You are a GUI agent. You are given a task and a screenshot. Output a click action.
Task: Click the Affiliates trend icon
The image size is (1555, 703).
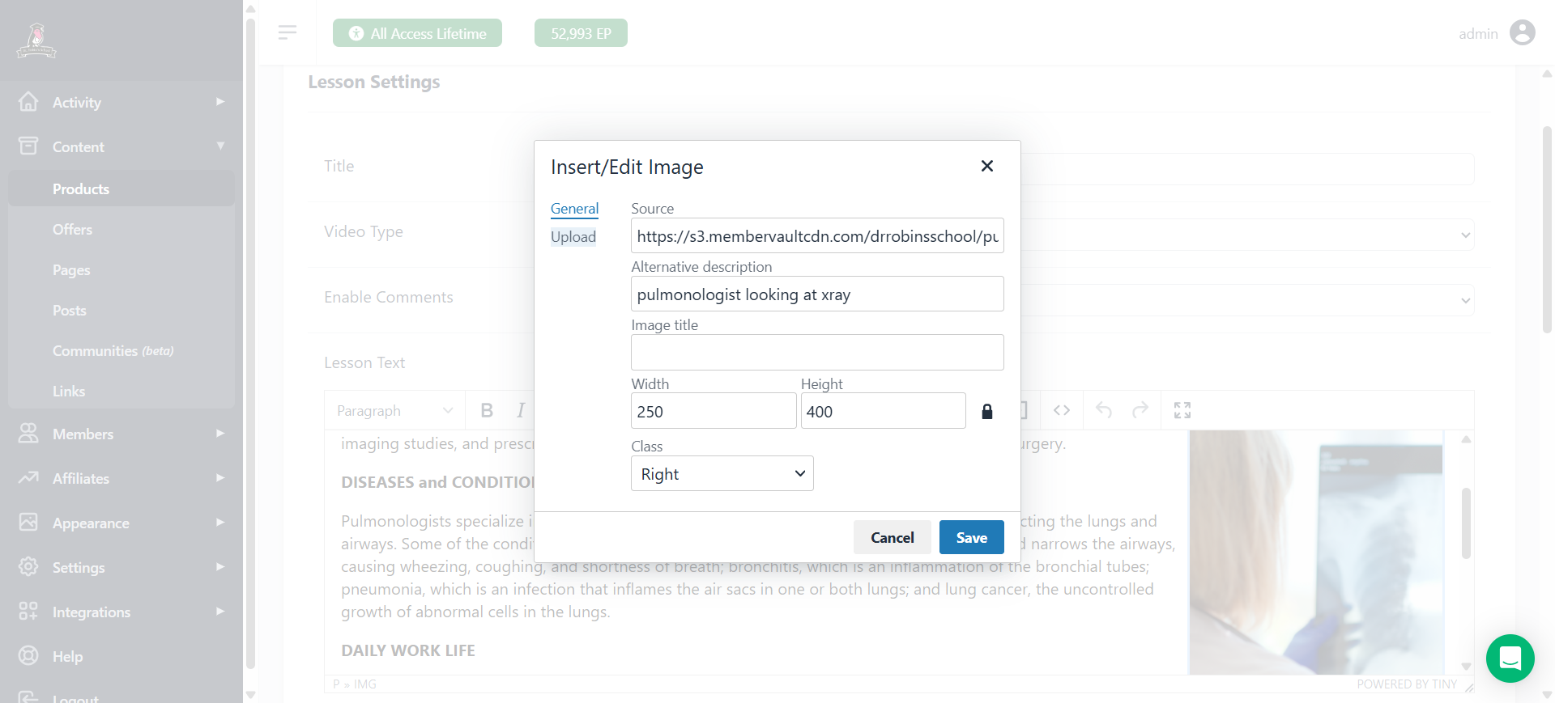click(28, 477)
